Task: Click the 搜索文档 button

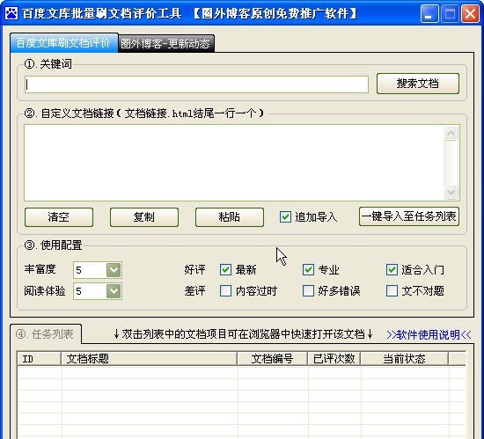Action: point(418,84)
